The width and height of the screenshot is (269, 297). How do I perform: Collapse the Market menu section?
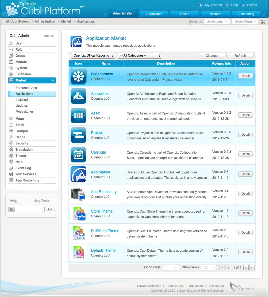click(x=53, y=80)
